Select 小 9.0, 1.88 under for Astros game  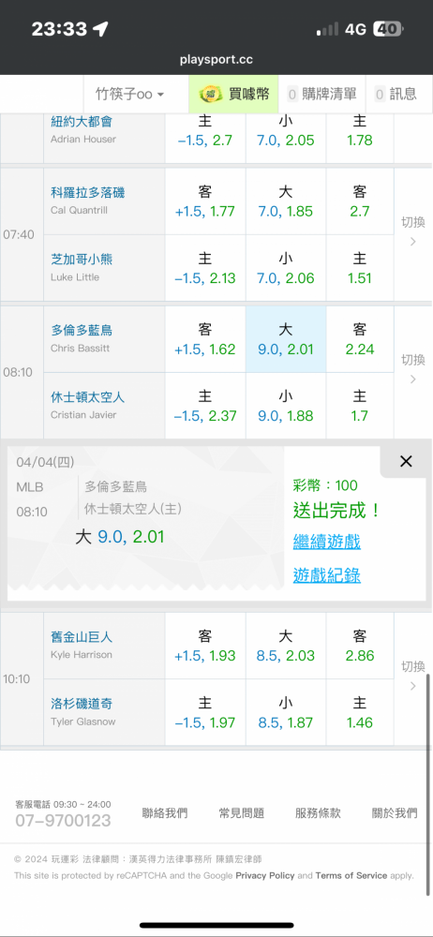pos(286,406)
